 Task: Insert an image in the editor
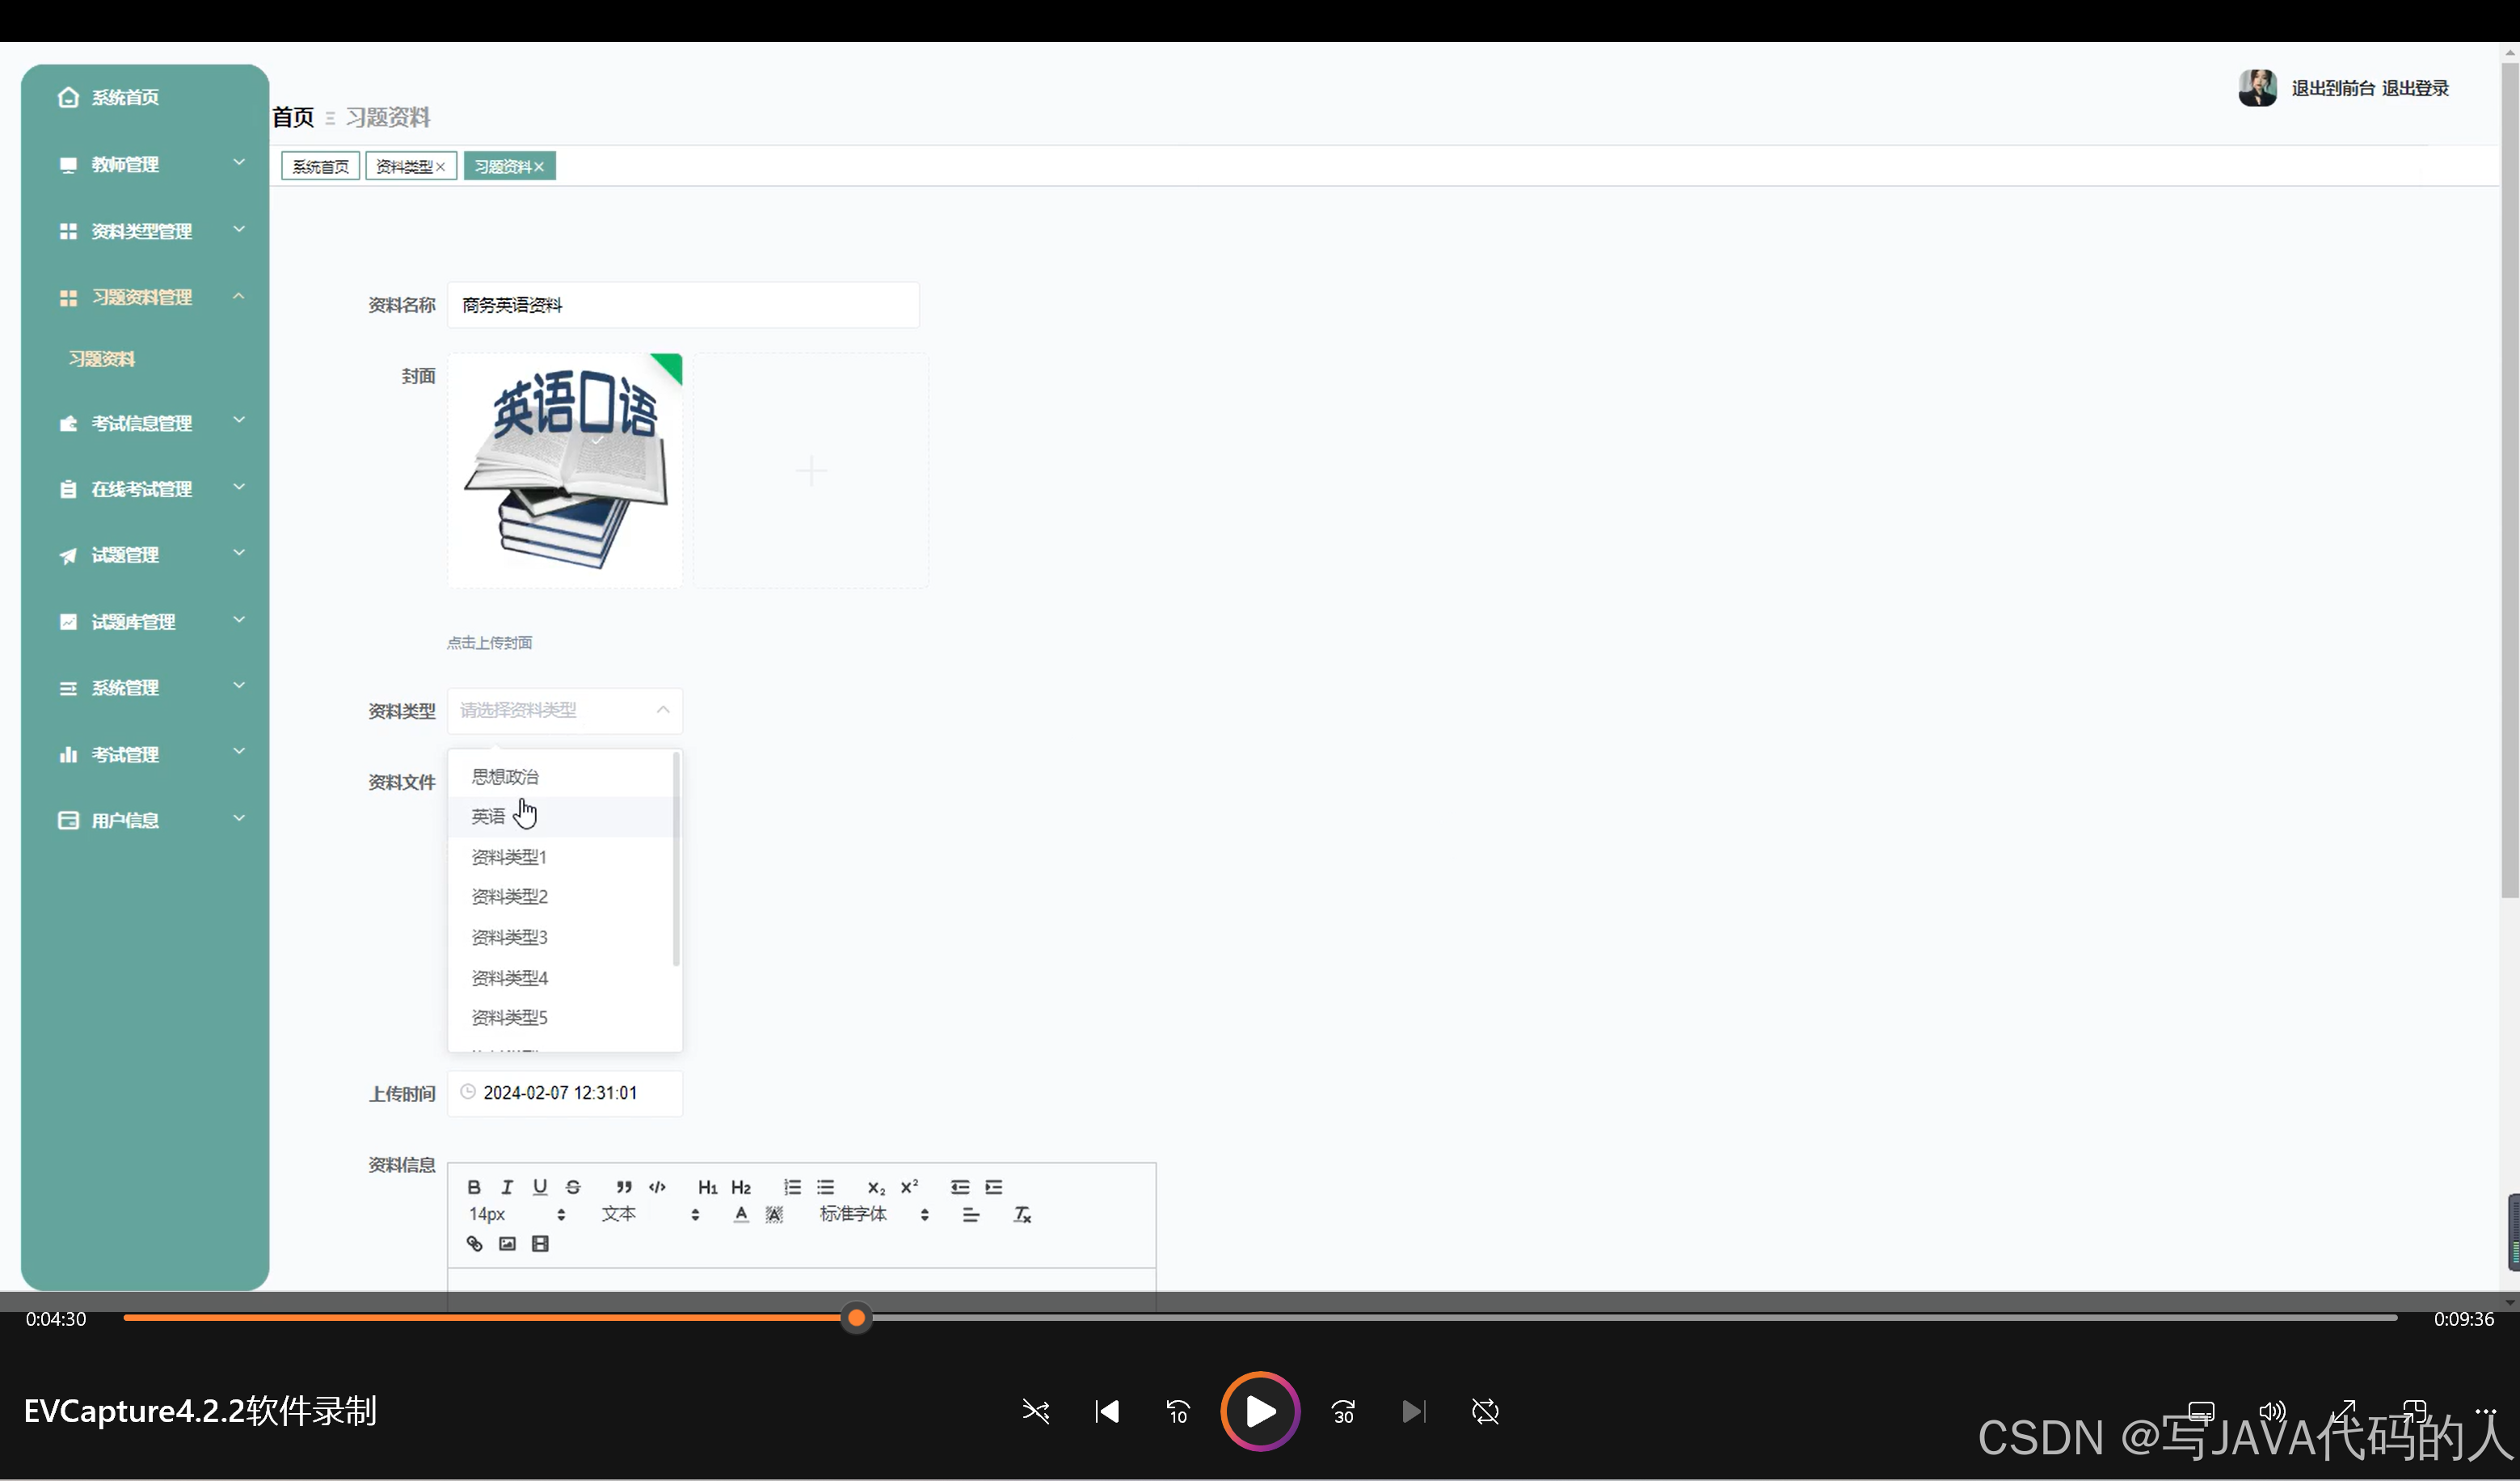[507, 1244]
